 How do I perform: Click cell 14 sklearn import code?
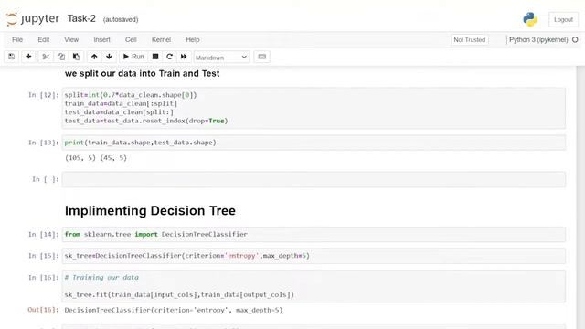click(314, 234)
